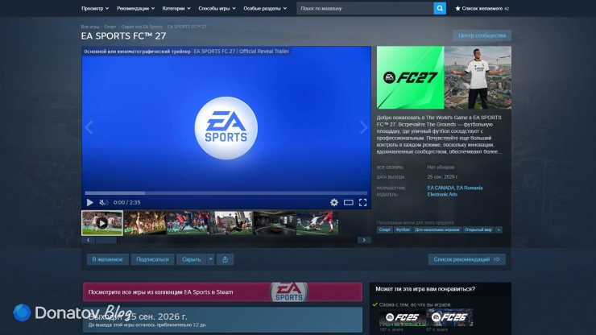Click Скрыть button

(x=191, y=259)
